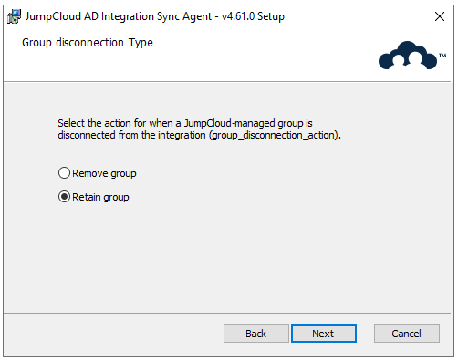Click the "(group_disconnection_action)" text

[275, 136]
